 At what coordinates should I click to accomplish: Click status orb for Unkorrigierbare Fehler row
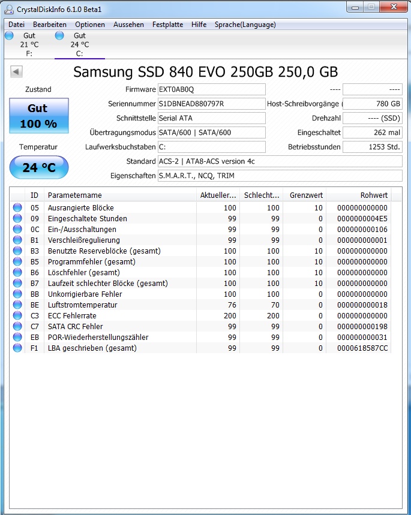(17, 294)
